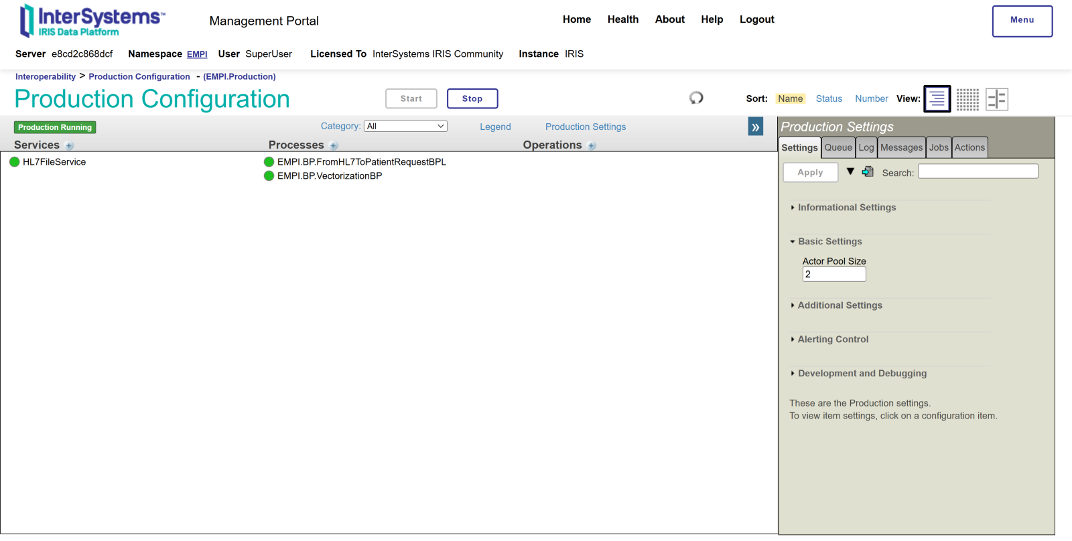
Task: Collapse the Basic Settings section
Action: (x=829, y=242)
